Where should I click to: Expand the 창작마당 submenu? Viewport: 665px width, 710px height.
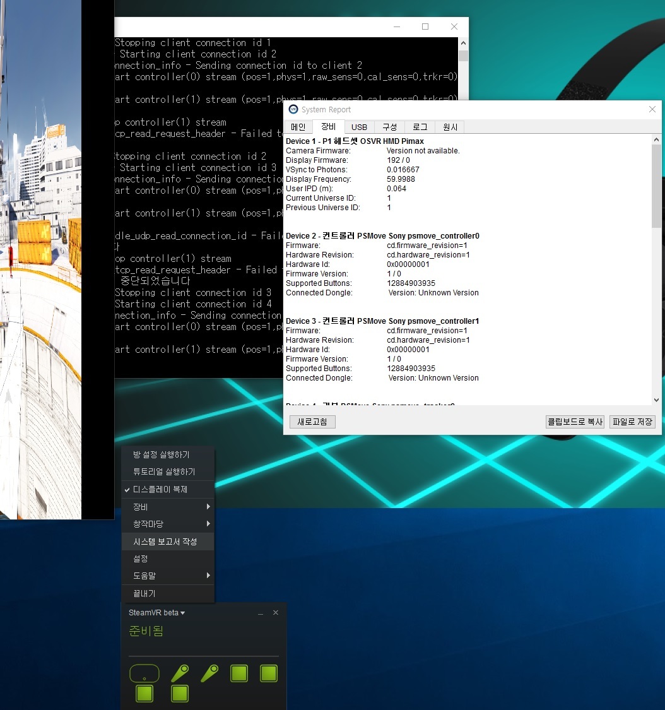coord(168,524)
